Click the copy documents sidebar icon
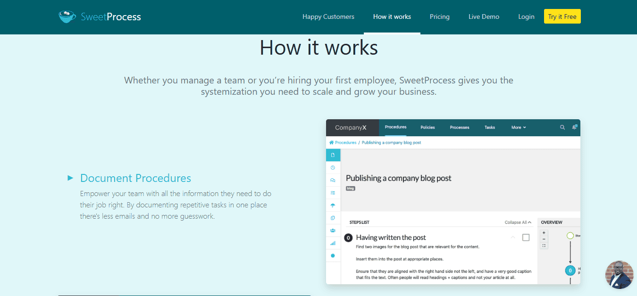637x296 pixels. click(333, 218)
